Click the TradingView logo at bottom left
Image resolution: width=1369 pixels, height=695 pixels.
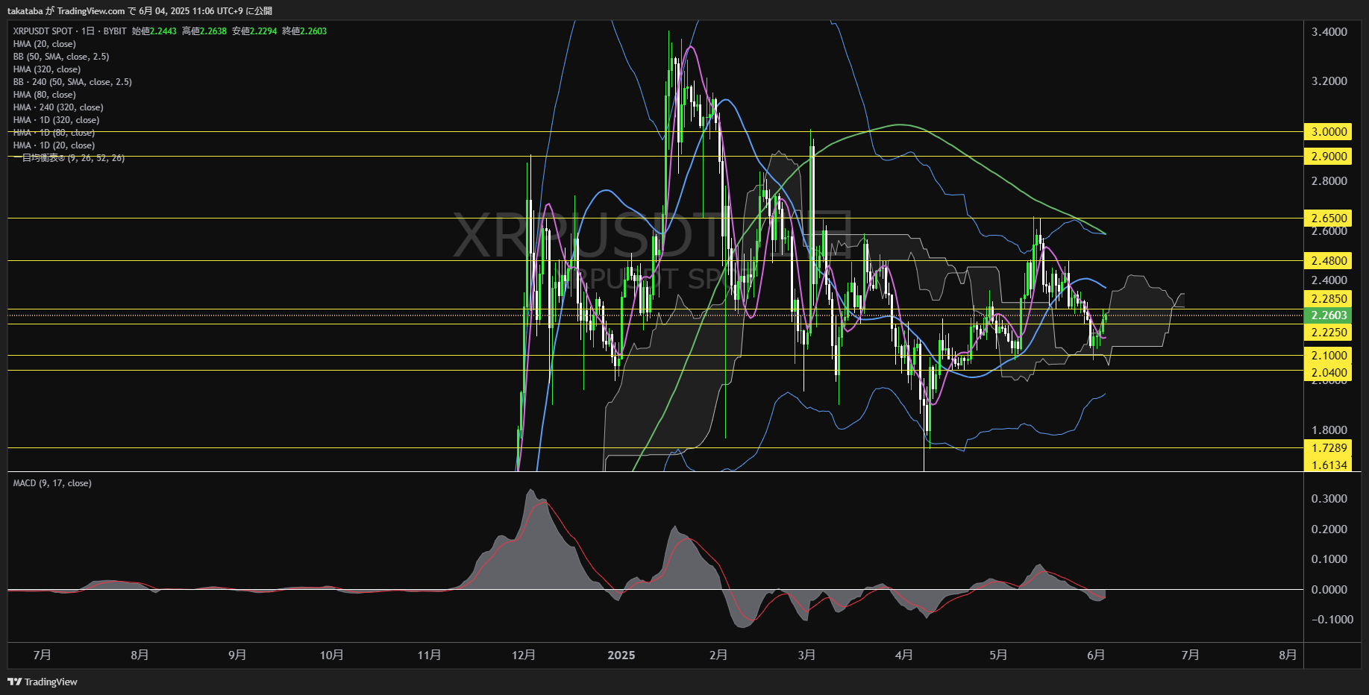(43, 682)
